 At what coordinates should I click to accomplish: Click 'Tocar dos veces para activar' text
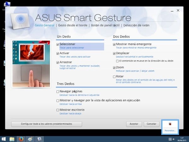[75, 57]
